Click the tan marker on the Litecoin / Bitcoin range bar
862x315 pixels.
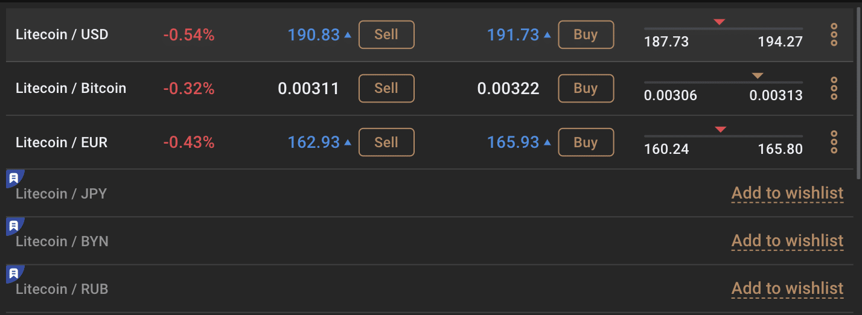[758, 75]
